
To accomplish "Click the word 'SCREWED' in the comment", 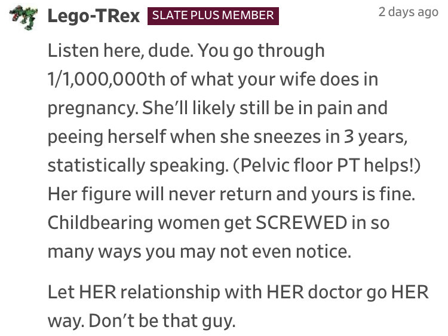I will click(x=301, y=222).
